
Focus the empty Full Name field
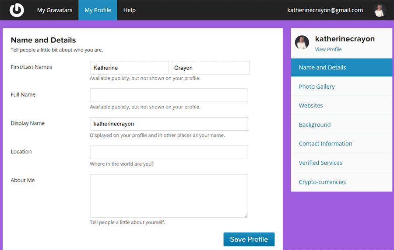pos(169,95)
